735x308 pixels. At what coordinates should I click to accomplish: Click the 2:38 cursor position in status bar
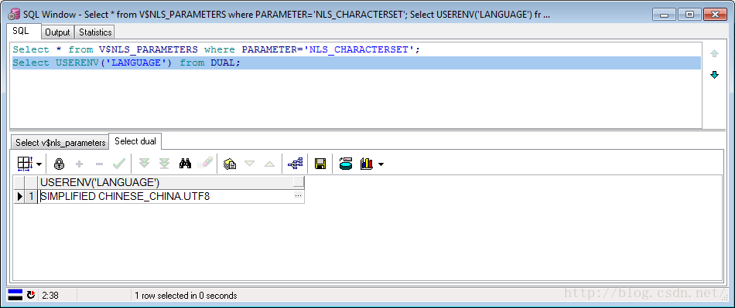click(x=50, y=296)
